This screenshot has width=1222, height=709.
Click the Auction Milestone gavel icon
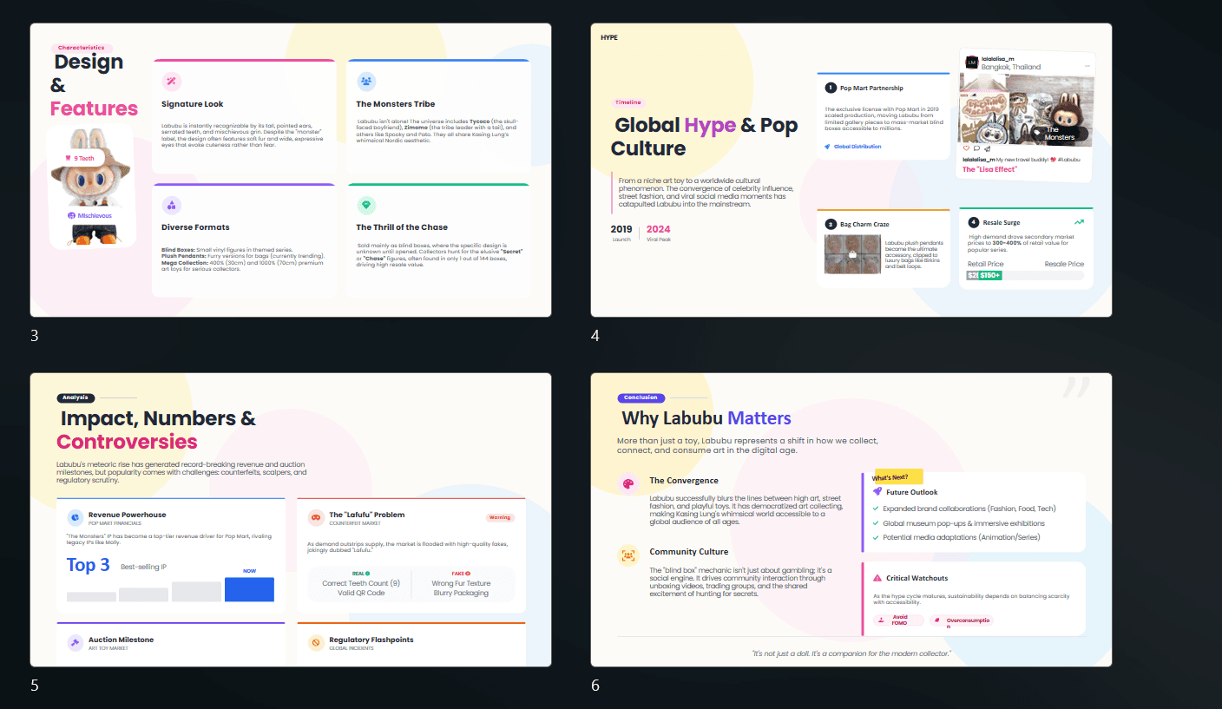pyautogui.click(x=76, y=642)
